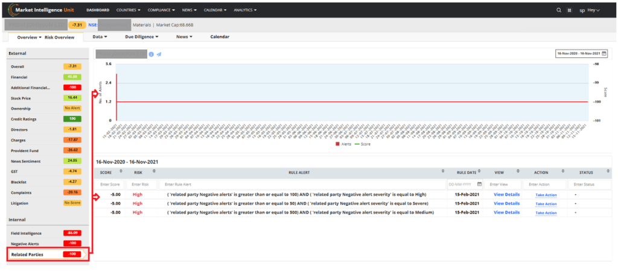This screenshot has height=271, width=618.
Task: Click the Market Intelligence Unit logo
Action: coord(42,10)
